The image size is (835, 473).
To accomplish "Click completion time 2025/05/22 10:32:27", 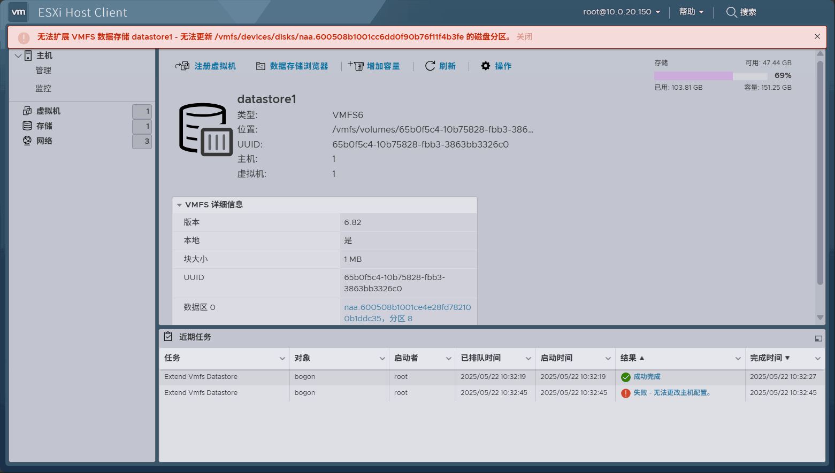I will pos(783,377).
